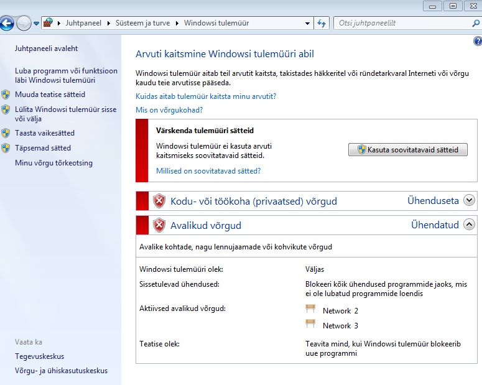The image size is (482, 385).
Task: Expand the arrow after Süsteem ja turve
Action: point(177,23)
